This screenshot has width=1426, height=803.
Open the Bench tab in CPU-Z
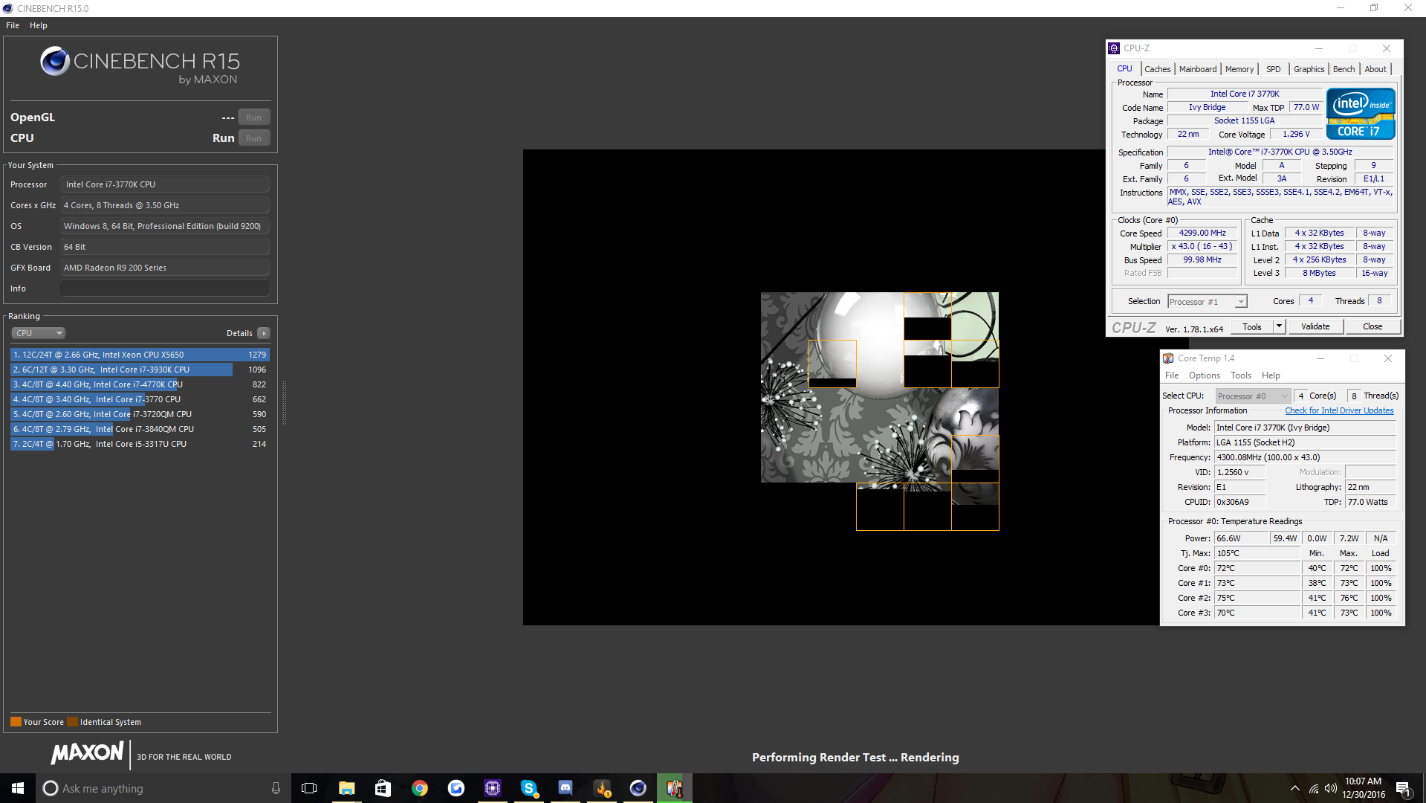[x=1344, y=69]
